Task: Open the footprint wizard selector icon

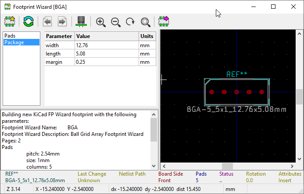Action: [10, 21]
